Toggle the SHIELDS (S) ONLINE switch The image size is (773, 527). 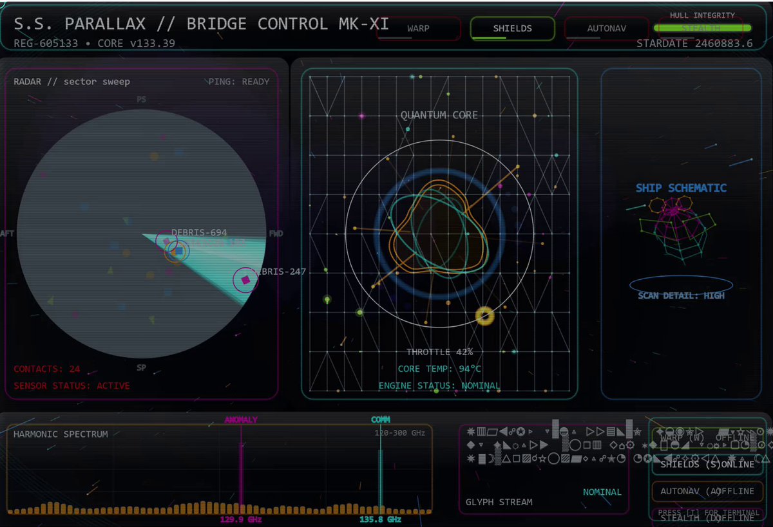[707, 464]
